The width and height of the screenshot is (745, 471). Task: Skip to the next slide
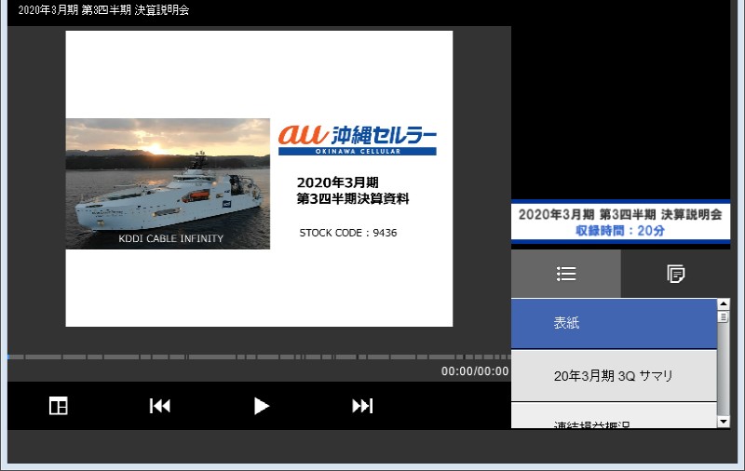(362, 406)
